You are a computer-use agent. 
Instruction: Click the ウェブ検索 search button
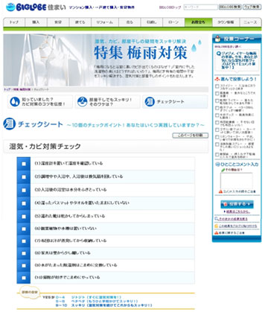tap(252, 7)
